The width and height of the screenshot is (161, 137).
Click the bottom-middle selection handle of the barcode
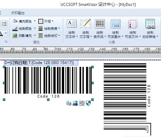click(x=48, y=100)
